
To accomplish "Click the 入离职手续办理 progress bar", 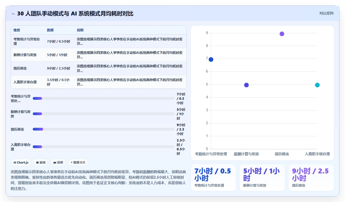I will [x=104, y=147].
